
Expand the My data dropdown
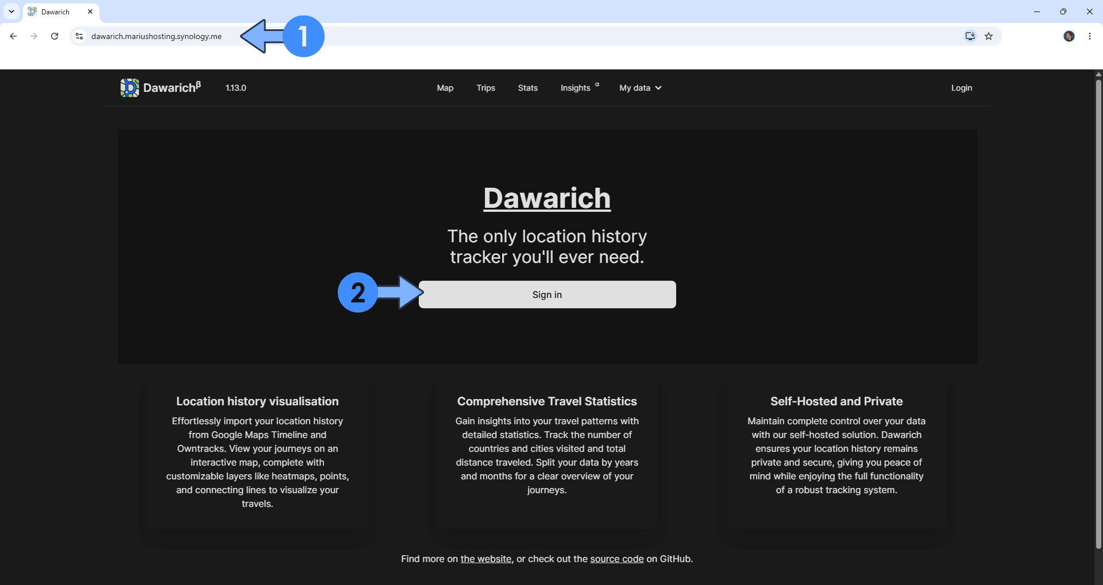coord(641,88)
